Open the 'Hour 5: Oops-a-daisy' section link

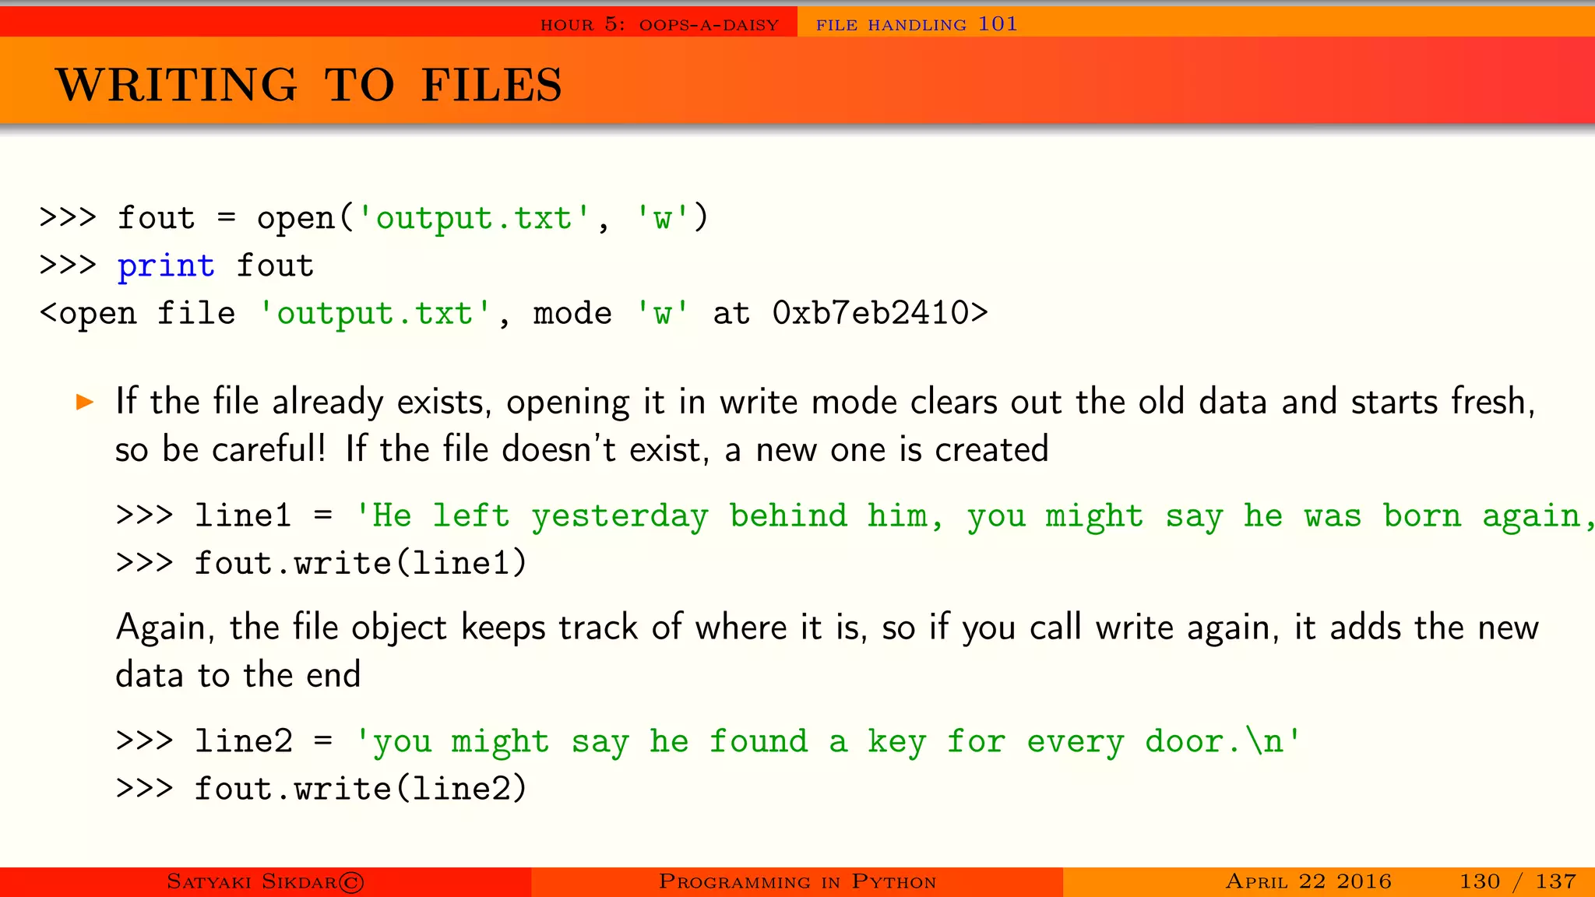pyautogui.click(x=659, y=24)
